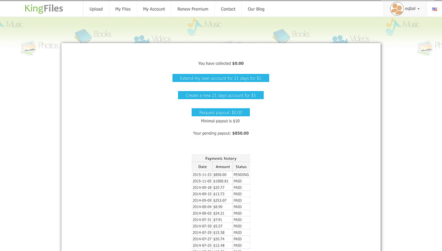Create a new 21 days account
Image resolution: width=442 pixels, height=251 pixels.
point(221,95)
